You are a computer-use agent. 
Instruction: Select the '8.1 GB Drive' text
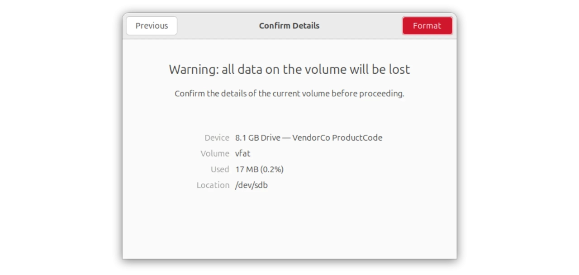coord(257,137)
